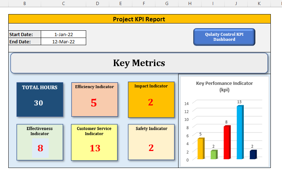The image size is (282, 177).
Task: Click the dark navy bar in chart
Action: (253, 155)
